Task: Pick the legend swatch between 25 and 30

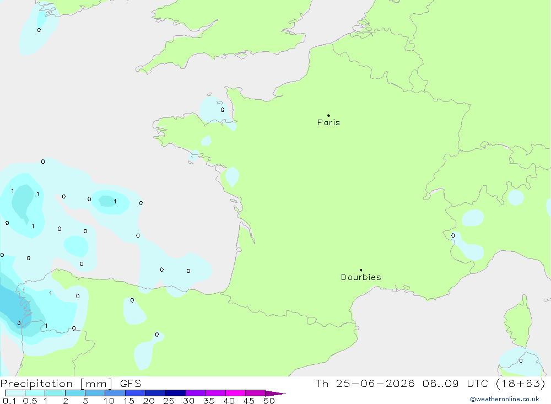Action: (175, 393)
